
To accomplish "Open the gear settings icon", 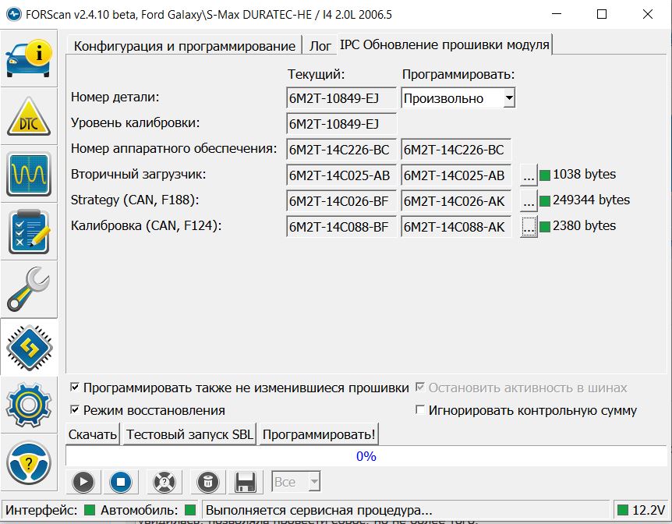I will click(x=29, y=404).
